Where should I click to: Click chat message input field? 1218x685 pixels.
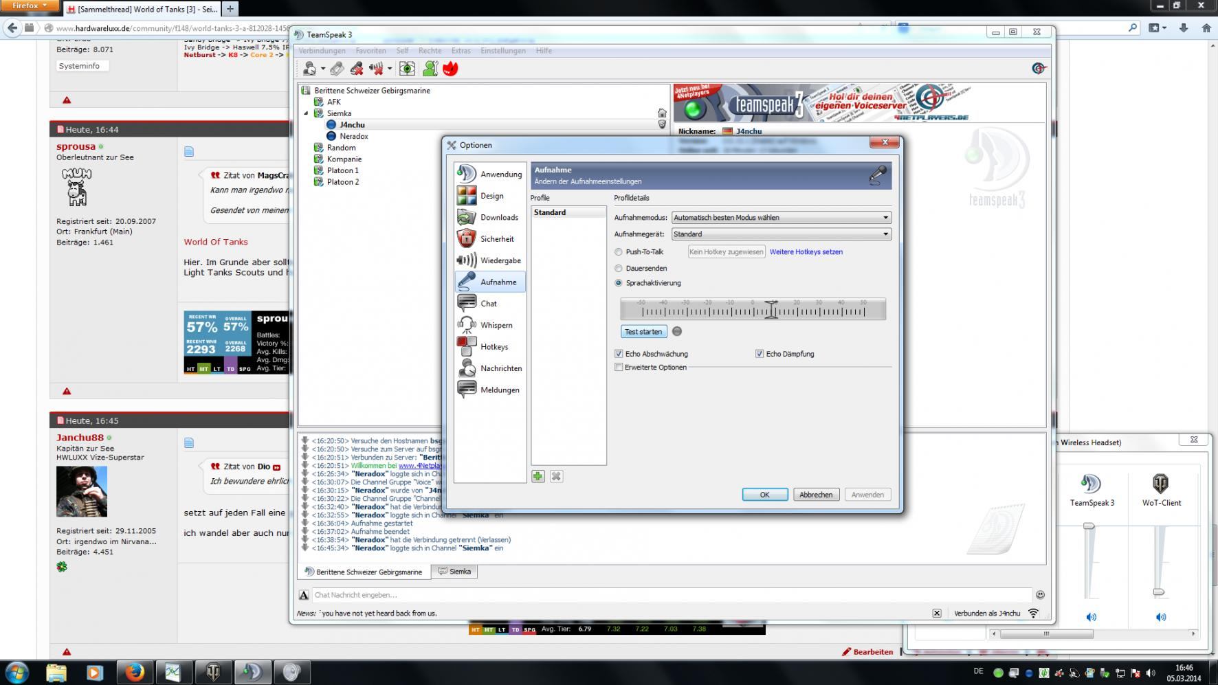pos(672,595)
